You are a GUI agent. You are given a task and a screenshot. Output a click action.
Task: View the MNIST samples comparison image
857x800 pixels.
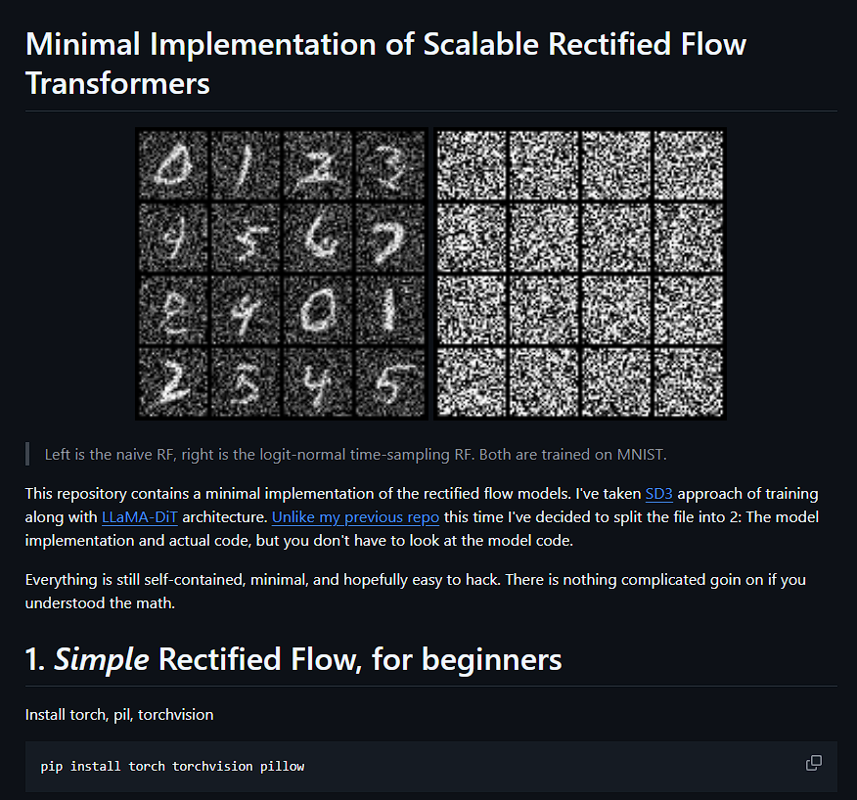tap(430, 274)
